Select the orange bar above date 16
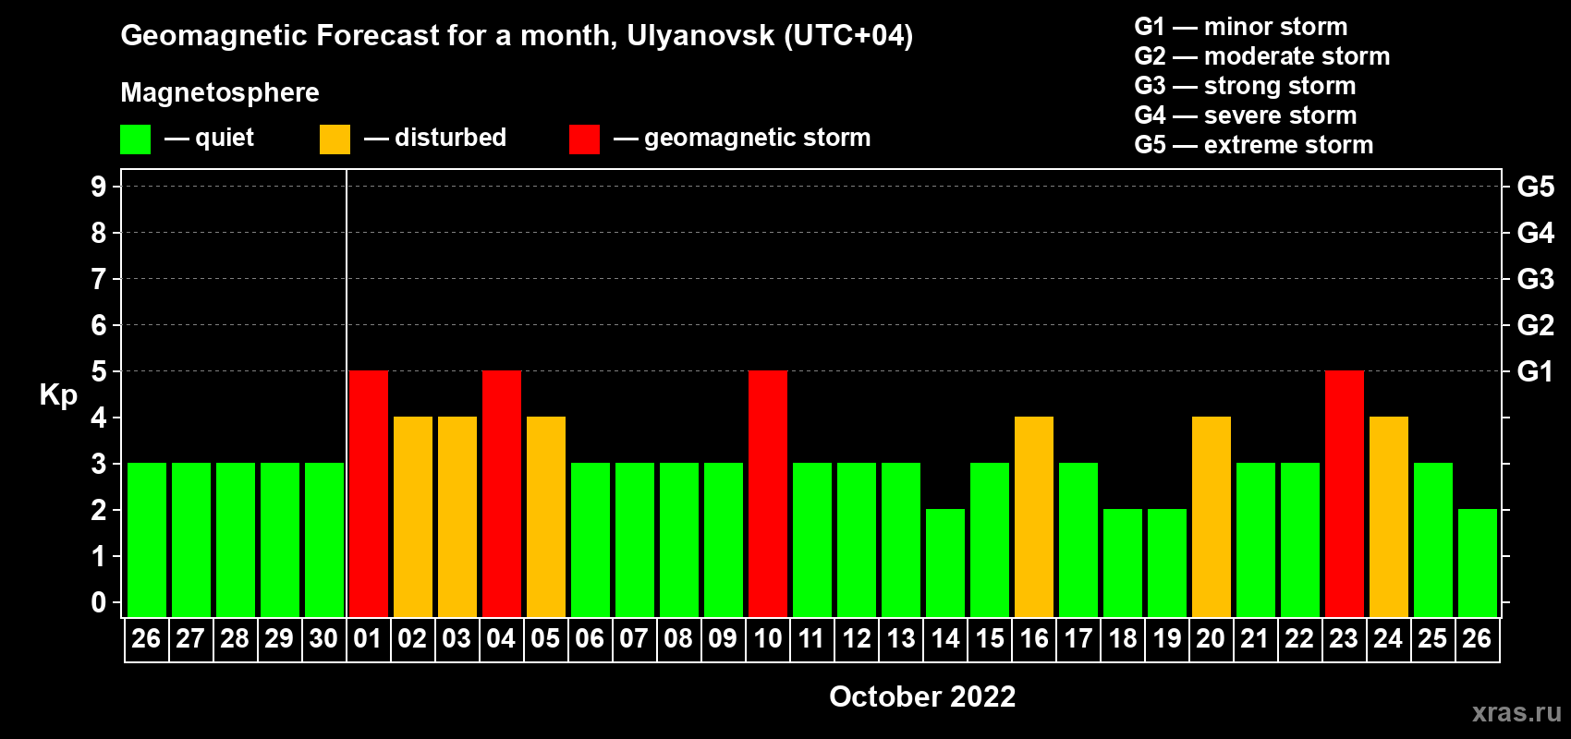 (1034, 516)
